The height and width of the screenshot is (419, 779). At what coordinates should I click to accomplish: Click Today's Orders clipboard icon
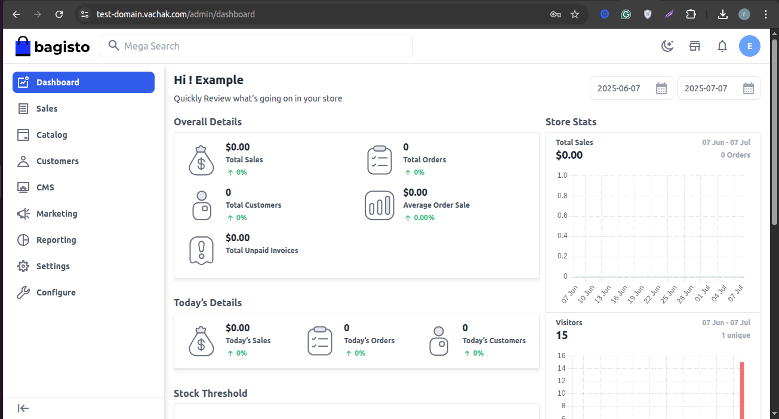320,341
